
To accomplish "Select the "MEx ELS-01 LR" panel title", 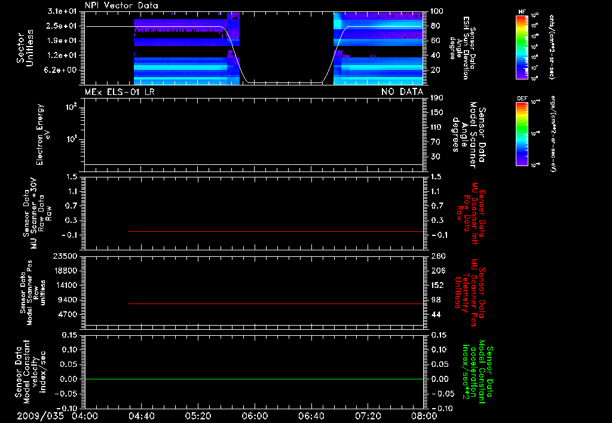I will point(120,92).
